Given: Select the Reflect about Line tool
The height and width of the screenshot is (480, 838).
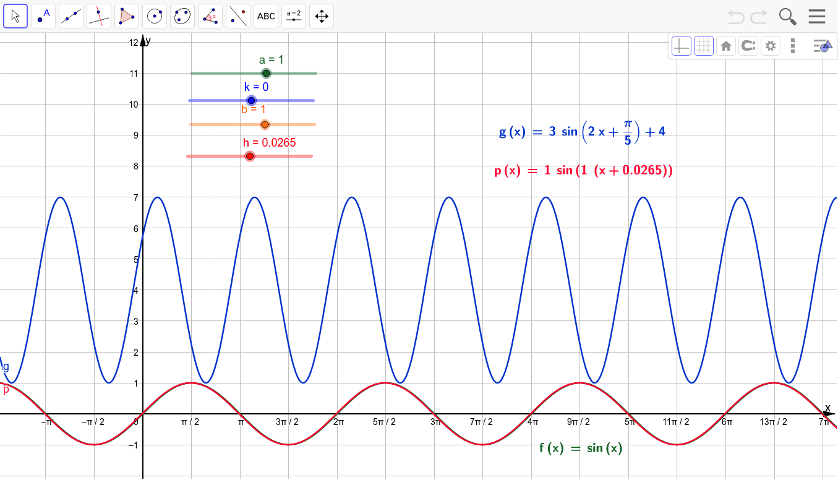Looking at the screenshot, I should coord(238,16).
